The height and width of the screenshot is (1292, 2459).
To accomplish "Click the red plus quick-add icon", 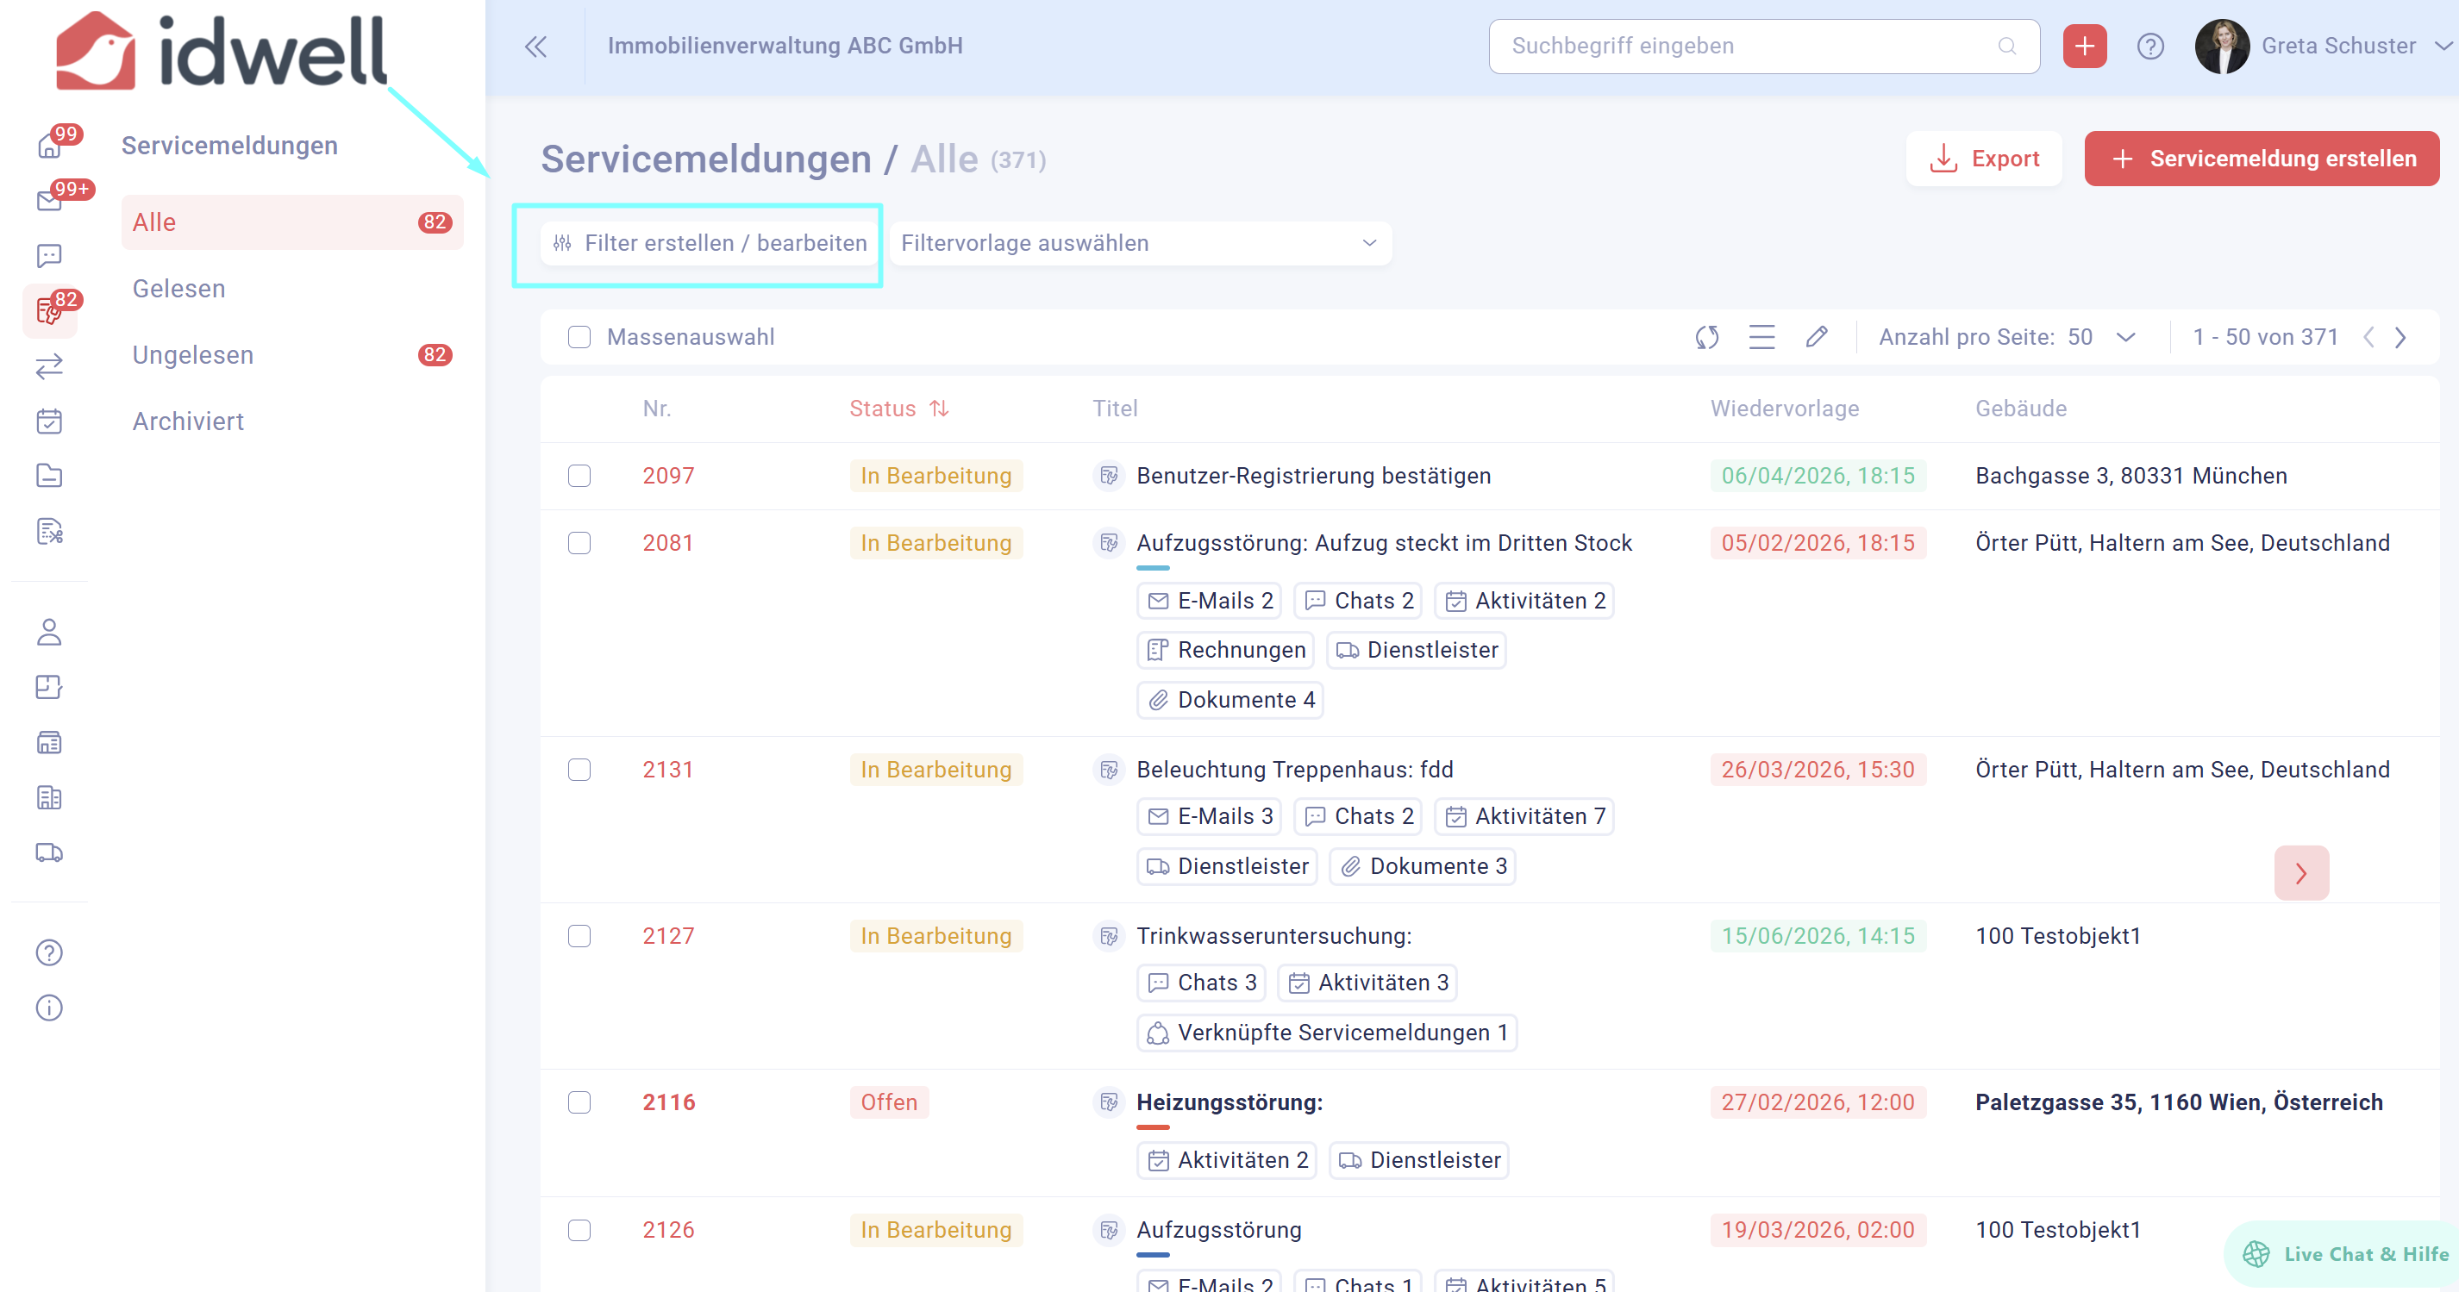I will (2084, 46).
